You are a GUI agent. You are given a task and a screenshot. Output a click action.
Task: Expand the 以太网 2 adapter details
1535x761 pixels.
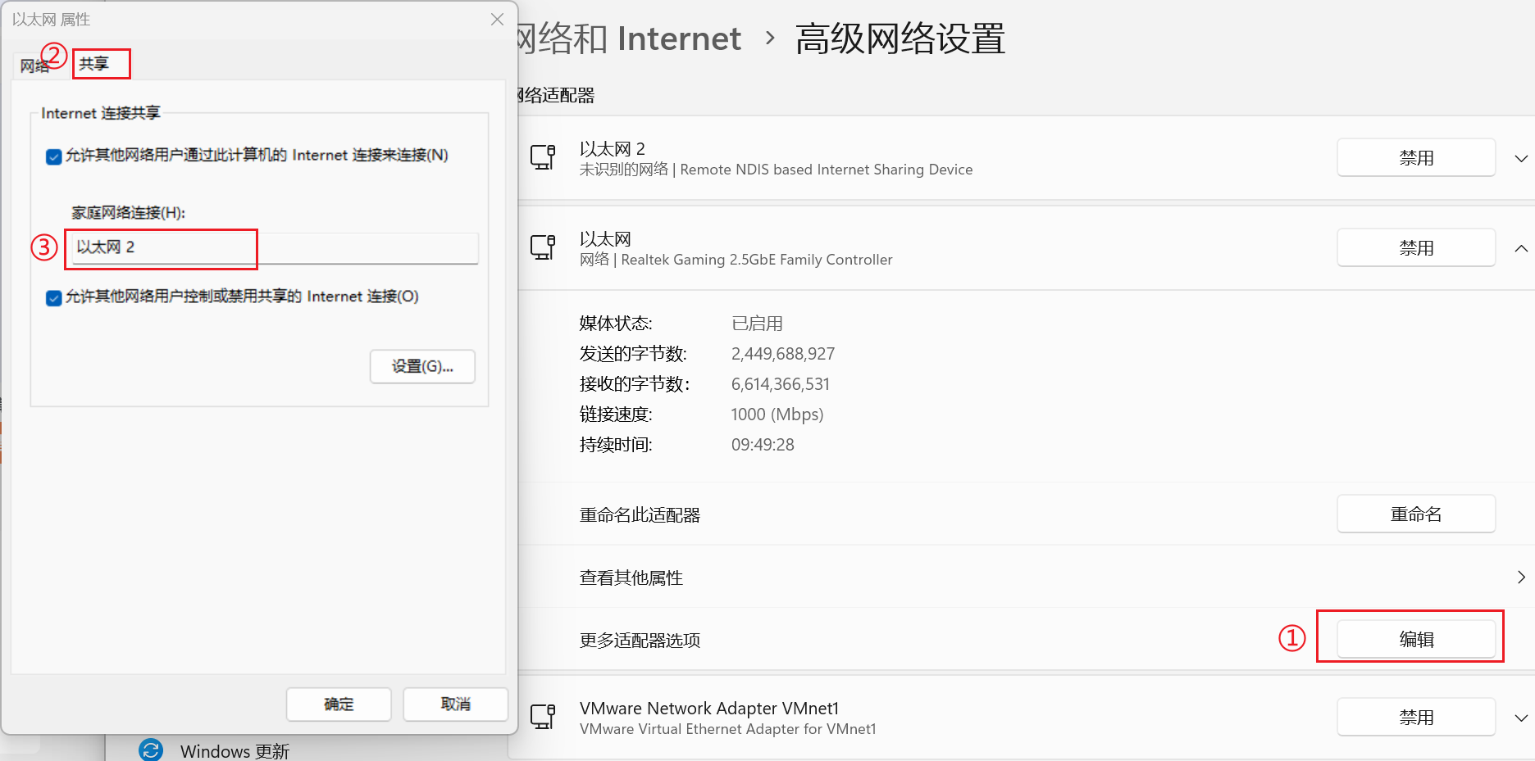click(x=1521, y=158)
